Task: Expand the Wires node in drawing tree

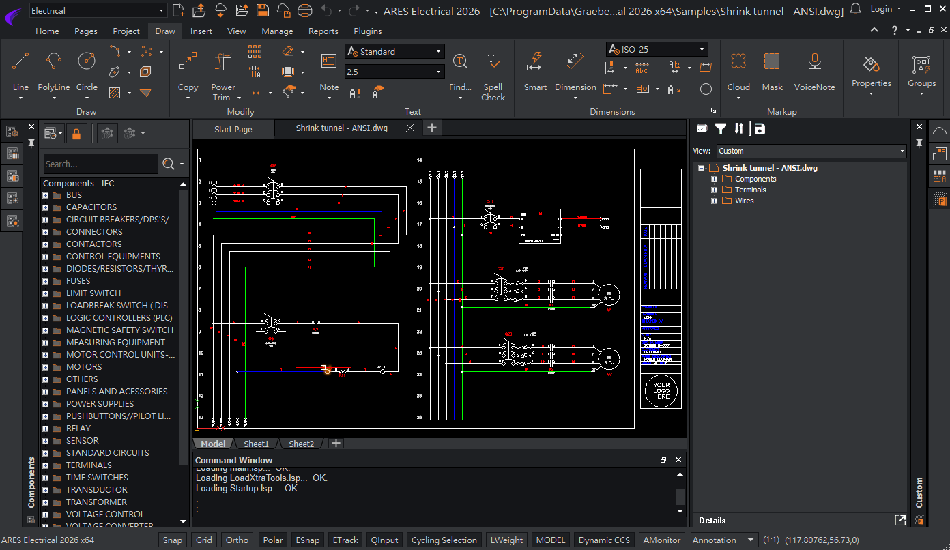Action: [x=714, y=201]
